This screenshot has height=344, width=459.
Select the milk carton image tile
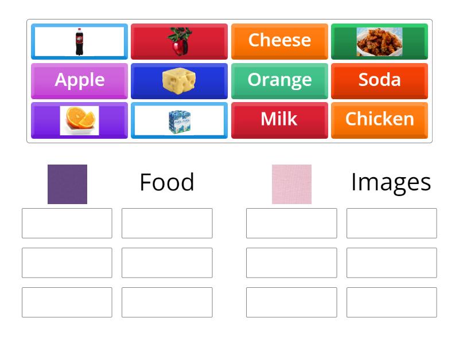point(178,119)
